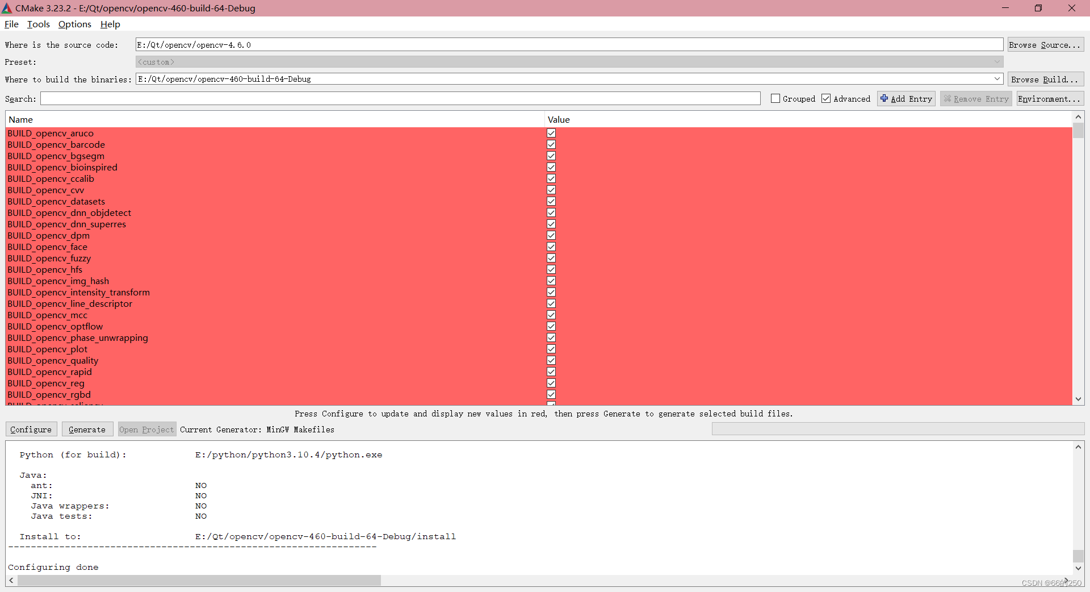Image resolution: width=1090 pixels, height=592 pixels.
Task: Select the BUILD_opencv_line_descriptor row
Action: point(539,303)
